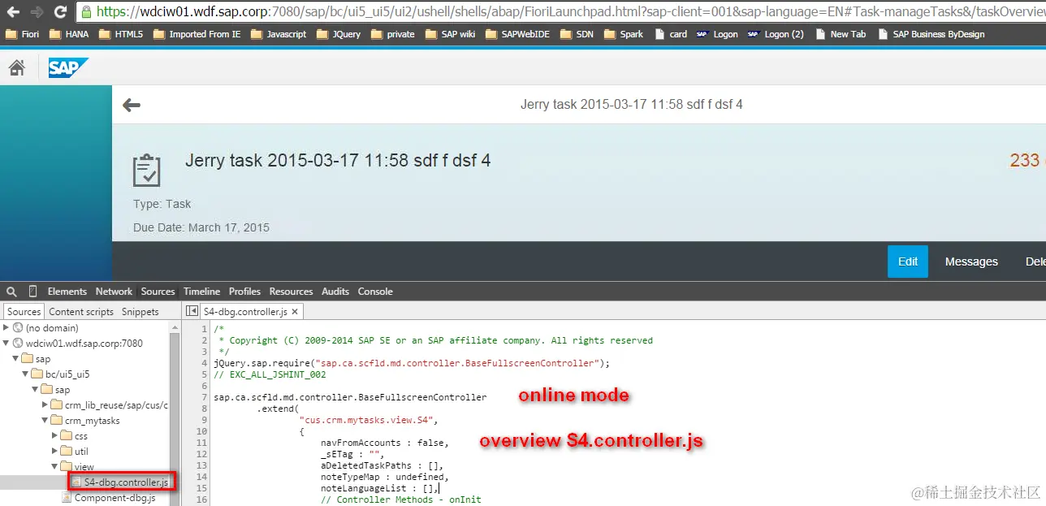This screenshot has height=506, width=1046.
Task: Toggle the sources navigator pane button
Action: point(192,311)
